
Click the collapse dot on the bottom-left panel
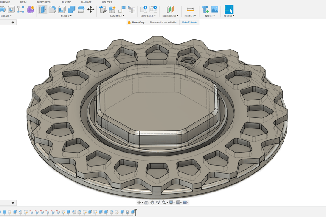tap(13, 203)
